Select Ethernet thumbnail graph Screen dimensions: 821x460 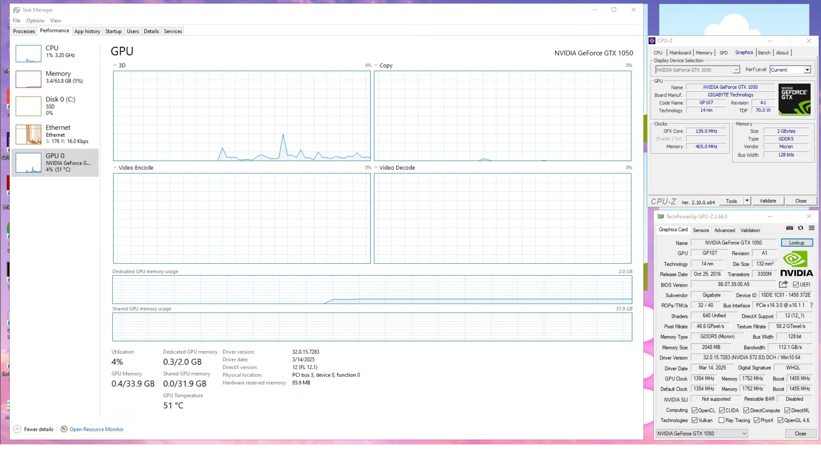tap(28, 134)
